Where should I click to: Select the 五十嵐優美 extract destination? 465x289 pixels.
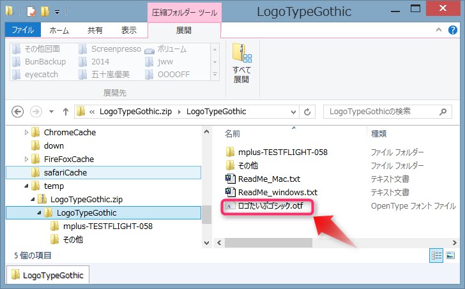click(x=104, y=74)
